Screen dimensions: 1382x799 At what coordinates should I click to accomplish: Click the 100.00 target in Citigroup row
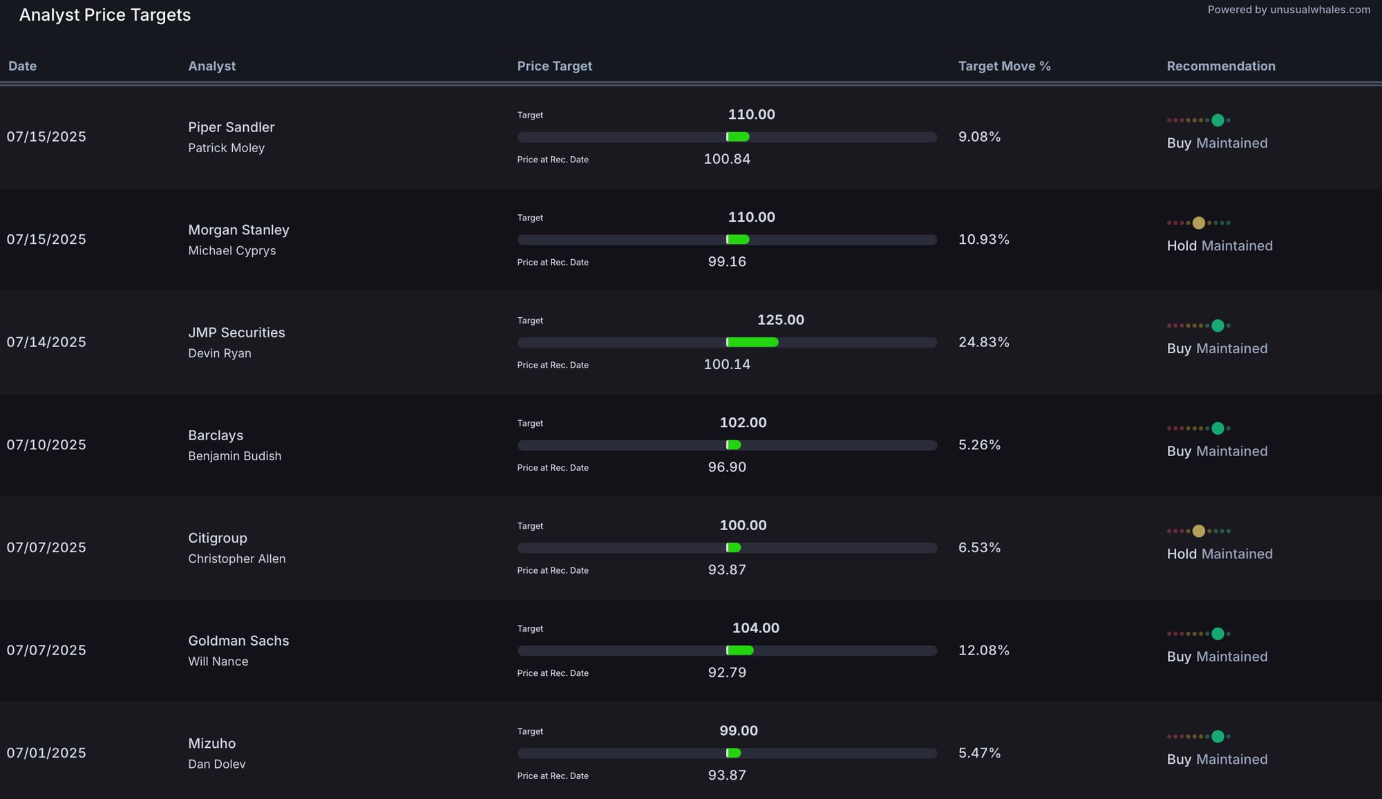[x=744, y=525]
